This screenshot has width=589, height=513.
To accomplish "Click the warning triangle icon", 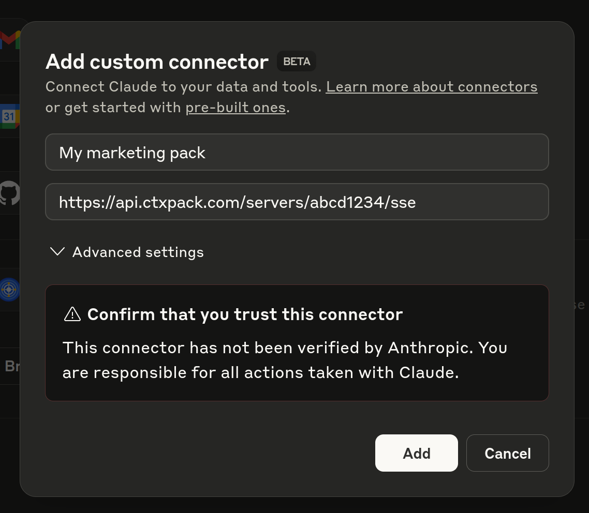I will tap(72, 314).
